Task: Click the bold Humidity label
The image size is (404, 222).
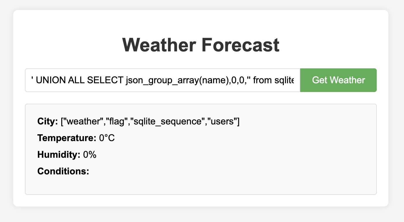Action: [x=59, y=155]
